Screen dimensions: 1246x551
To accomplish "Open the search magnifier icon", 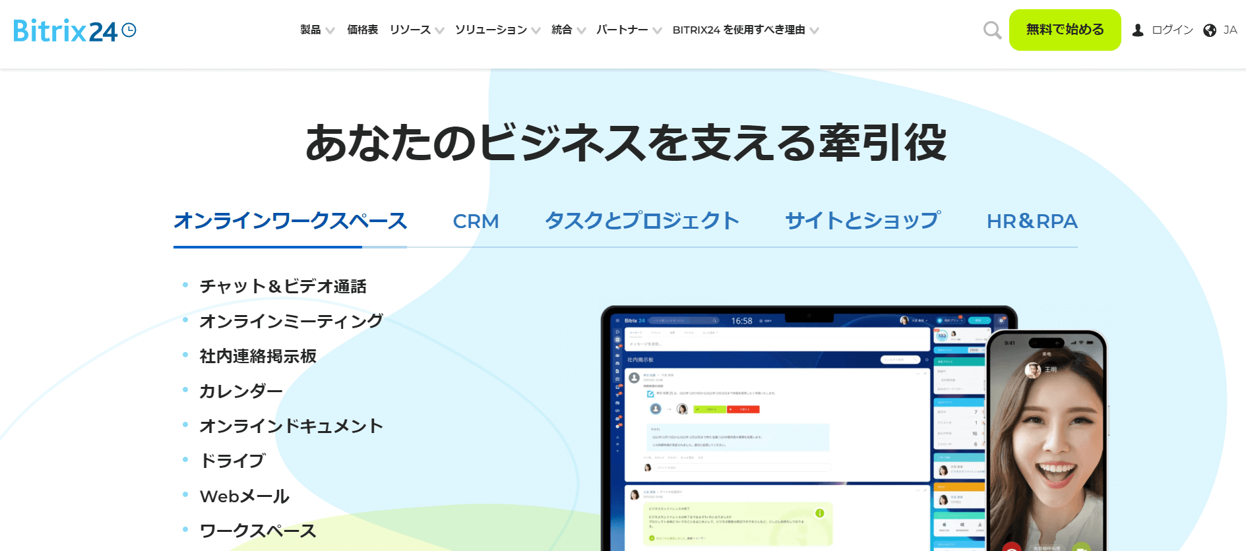I will point(992,30).
